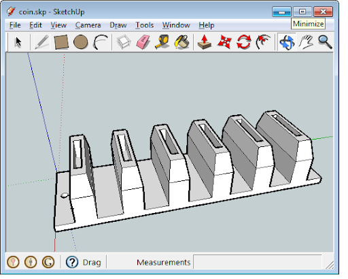
Task: Choose the Select arrow tool
Action: click(18, 42)
